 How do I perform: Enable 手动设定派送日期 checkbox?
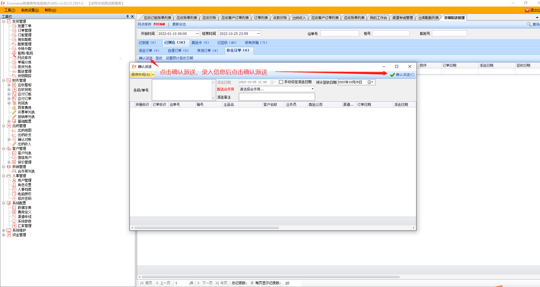click(x=281, y=82)
